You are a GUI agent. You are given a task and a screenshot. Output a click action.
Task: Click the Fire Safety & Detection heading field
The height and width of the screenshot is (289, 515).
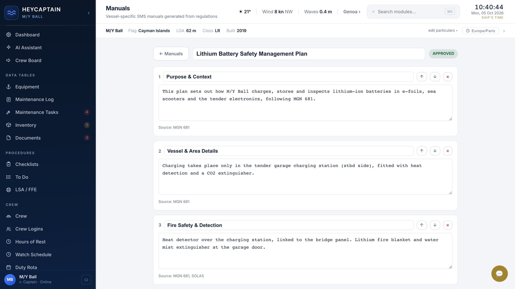coord(289,225)
